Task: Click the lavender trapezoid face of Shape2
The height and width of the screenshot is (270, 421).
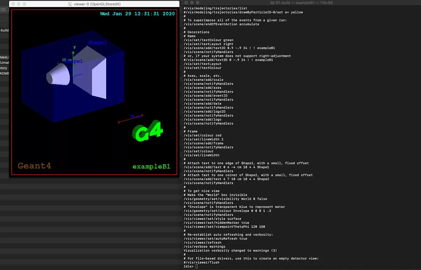Action: click(x=99, y=78)
